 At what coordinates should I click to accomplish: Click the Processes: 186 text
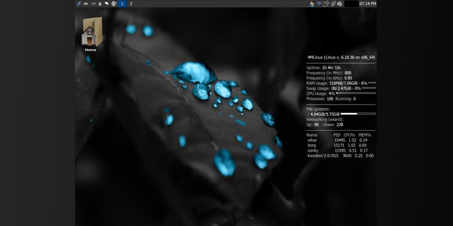click(320, 99)
